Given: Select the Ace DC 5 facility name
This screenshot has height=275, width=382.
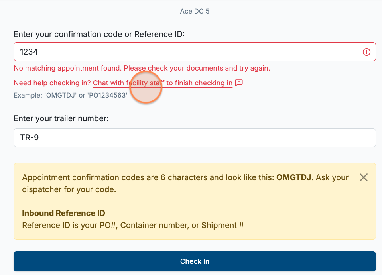Looking at the screenshot, I should tap(195, 11).
